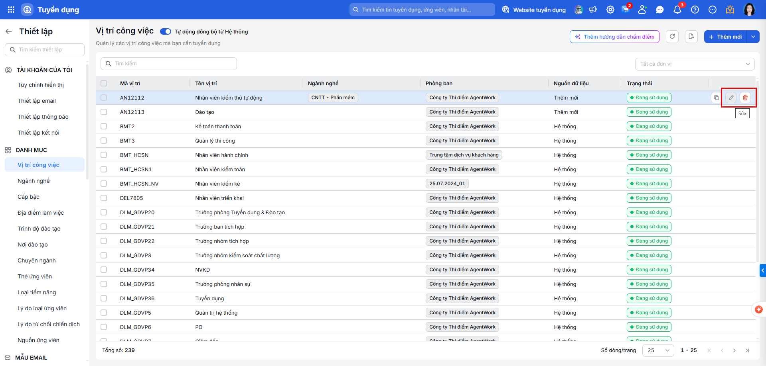
Task: Click the edit pencil icon for AN12112
Action: tap(731, 98)
